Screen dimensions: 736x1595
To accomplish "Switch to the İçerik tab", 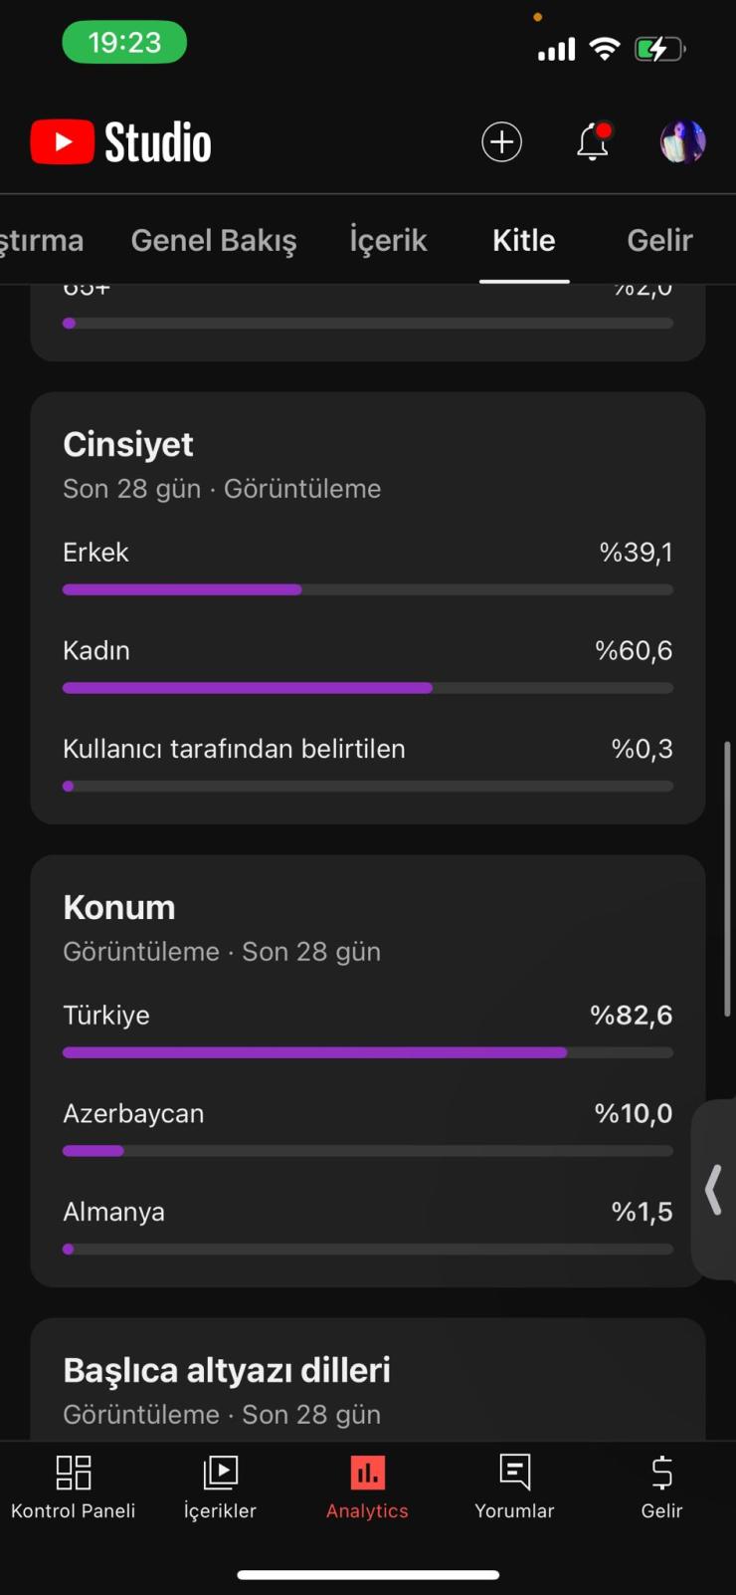I will (x=388, y=240).
